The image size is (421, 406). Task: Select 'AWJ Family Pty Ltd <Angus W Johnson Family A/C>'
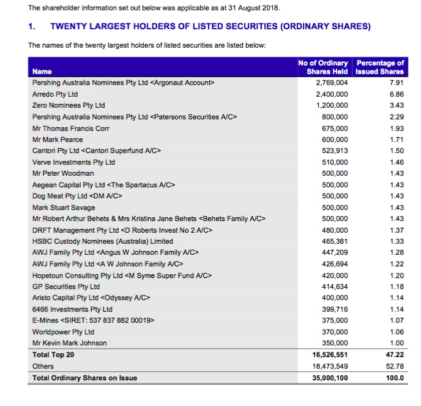(x=116, y=252)
